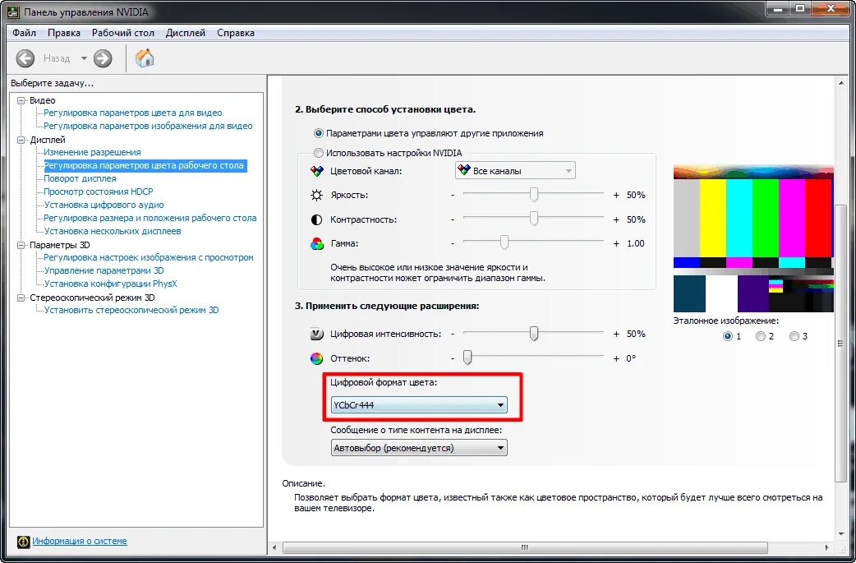The image size is (856, 563).
Task: Click the vertical scrollbar of settings pane
Action: click(x=840, y=343)
